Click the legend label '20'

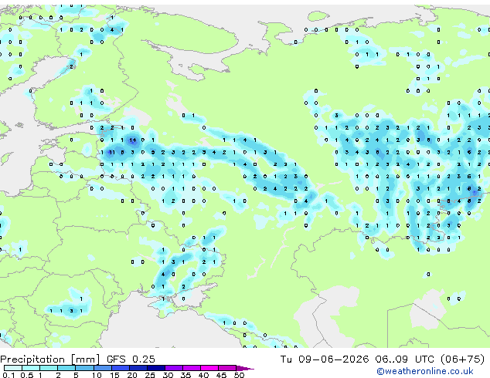(x=132, y=375)
